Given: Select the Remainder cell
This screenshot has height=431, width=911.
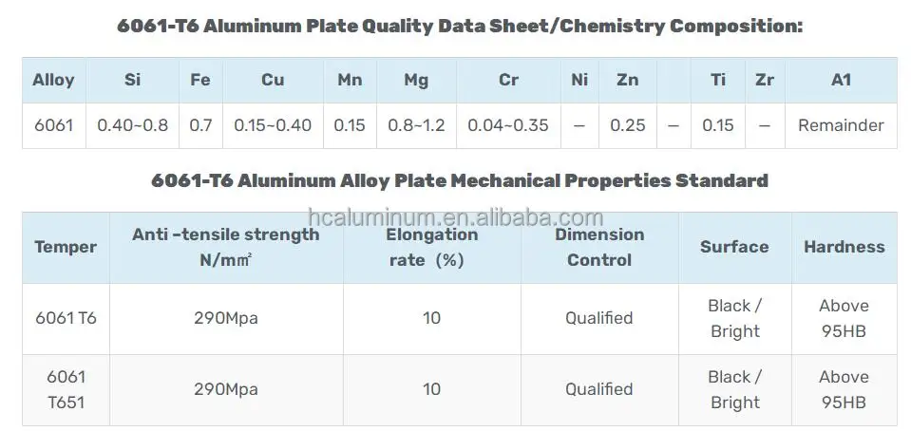Looking at the screenshot, I should tap(841, 125).
